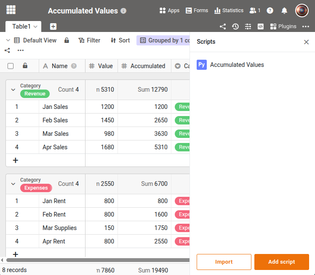
Task: View collaborators icon showing 1
Action: 255,11
